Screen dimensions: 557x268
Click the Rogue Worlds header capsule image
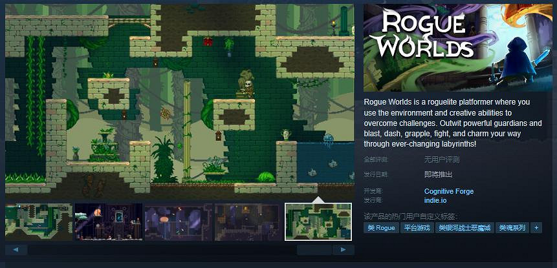click(x=458, y=48)
